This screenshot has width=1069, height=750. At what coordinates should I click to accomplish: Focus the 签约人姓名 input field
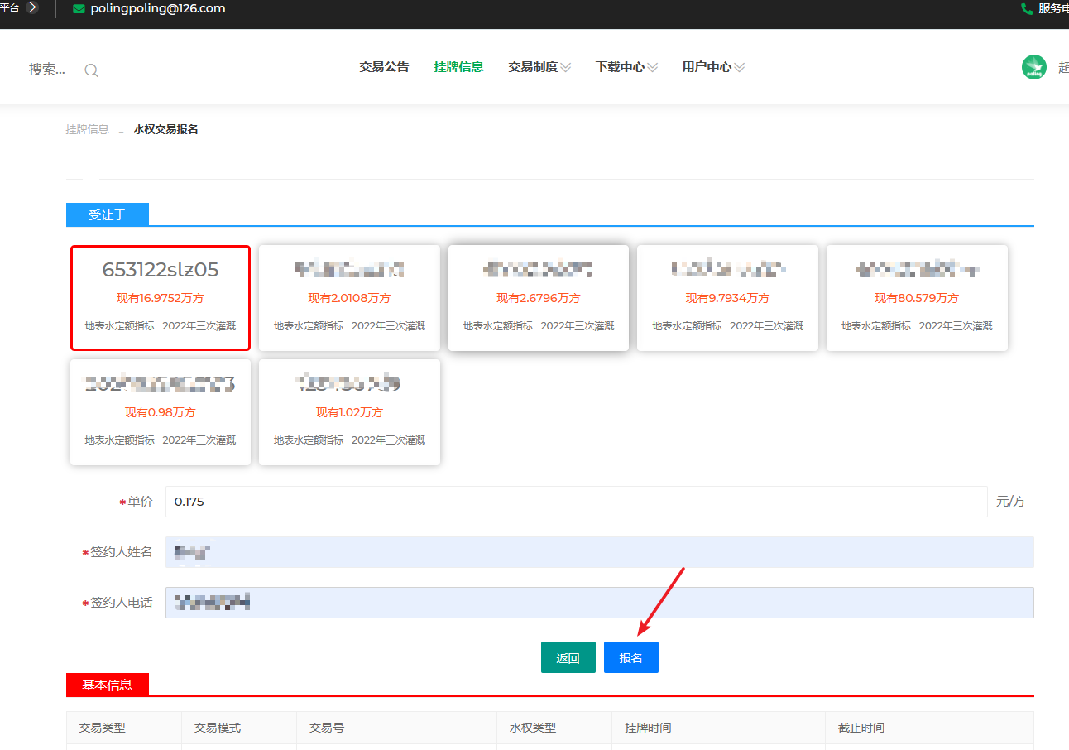[x=599, y=552]
